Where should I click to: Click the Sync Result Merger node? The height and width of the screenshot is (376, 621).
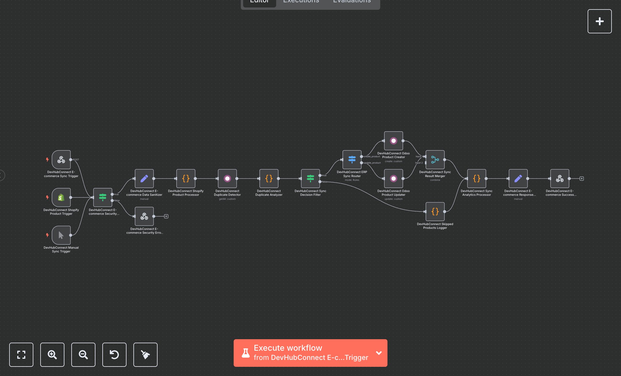[x=435, y=160]
